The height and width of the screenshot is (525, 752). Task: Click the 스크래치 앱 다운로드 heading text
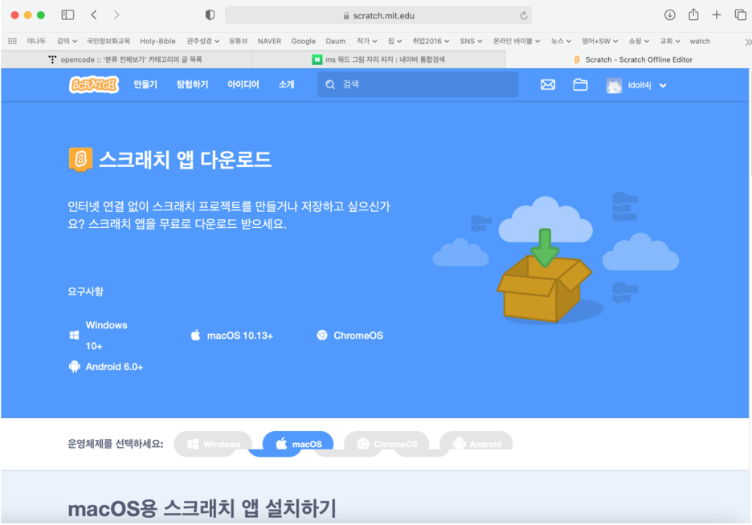(185, 159)
